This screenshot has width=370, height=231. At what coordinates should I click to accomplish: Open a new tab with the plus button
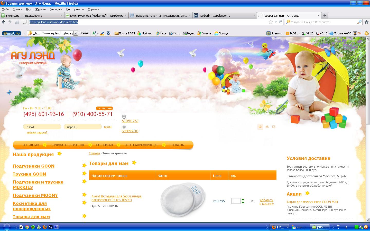point(325,15)
